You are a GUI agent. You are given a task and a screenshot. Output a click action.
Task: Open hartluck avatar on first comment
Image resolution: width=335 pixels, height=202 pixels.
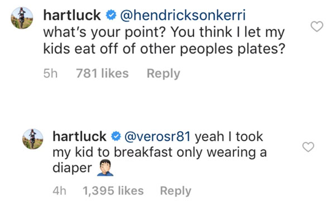(x=22, y=18)
